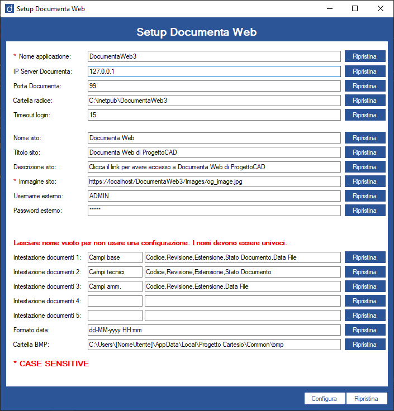The width and height of the screenshot is (394, 411).
Task: Click Ripristina beside Intestazione documenti 4
Action: [x=365, y=301]
